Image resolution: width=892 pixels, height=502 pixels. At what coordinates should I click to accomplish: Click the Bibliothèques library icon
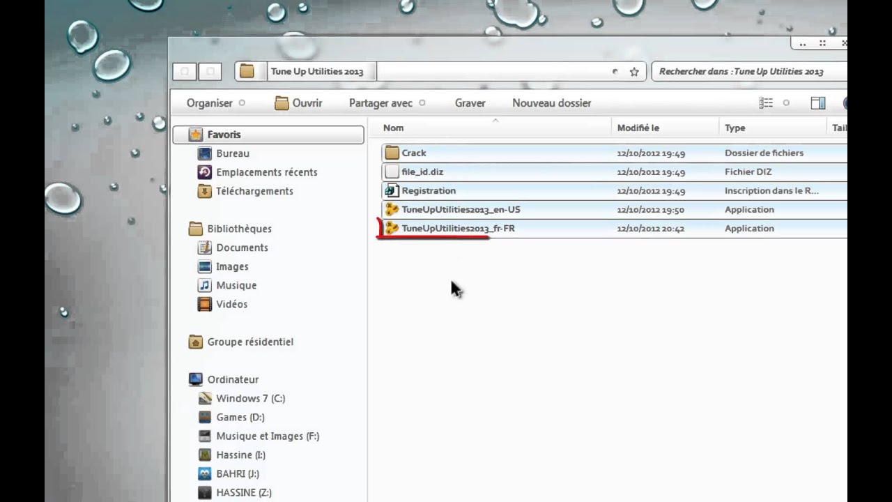pyautogui.click(x=196, y=229)
